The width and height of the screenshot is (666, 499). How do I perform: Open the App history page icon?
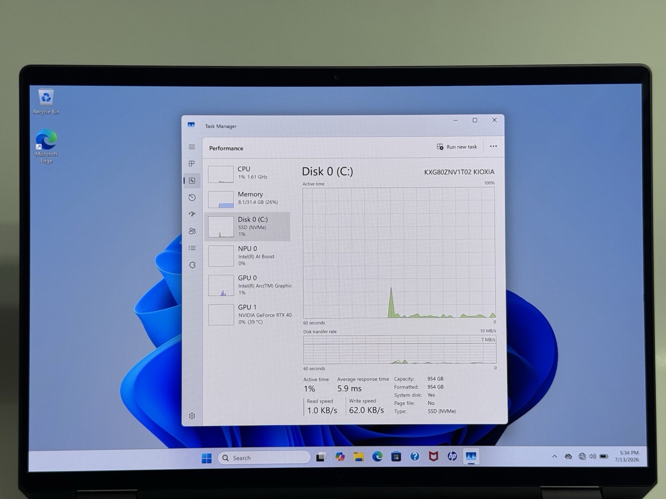point(192,198)
